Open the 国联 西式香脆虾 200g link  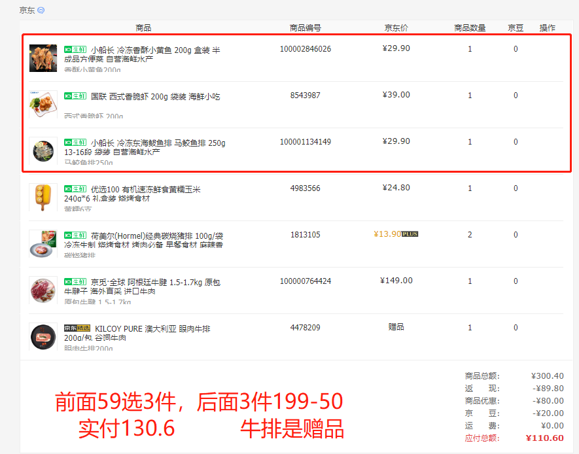pos(156,97)
